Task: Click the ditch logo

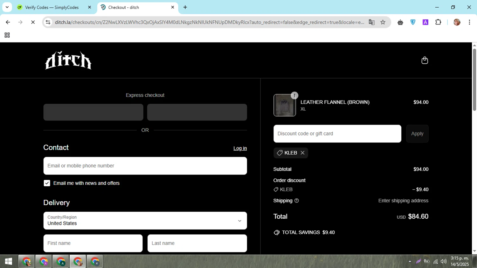Action: click(x=68, y=60)
